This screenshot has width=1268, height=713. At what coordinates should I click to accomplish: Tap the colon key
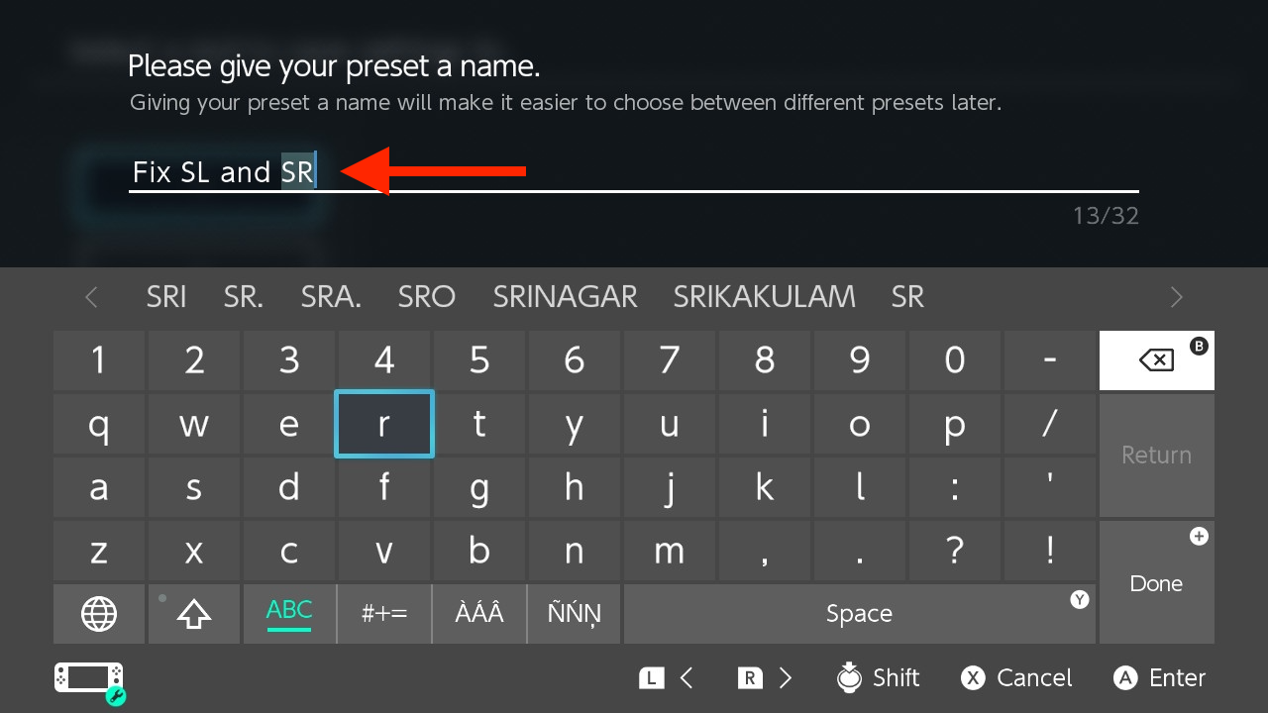pyautogui.click(x=955, y=487)
